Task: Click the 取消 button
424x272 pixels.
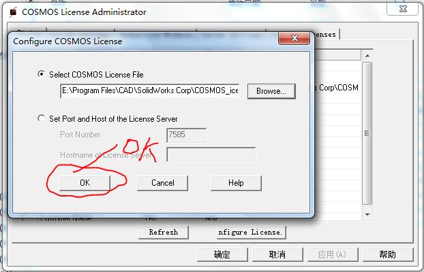Action: pos(277,254)
